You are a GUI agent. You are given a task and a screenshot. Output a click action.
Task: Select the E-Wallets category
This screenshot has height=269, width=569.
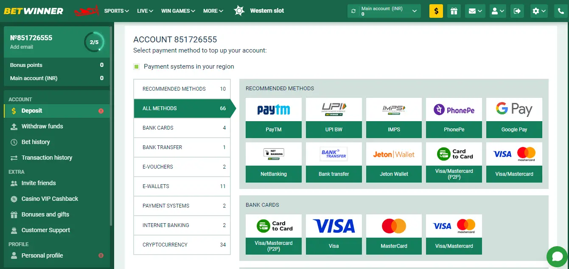(x=182, y=186)
